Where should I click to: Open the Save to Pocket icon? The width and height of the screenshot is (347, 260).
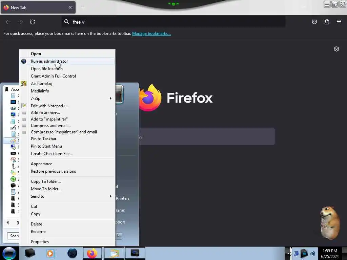314,22
